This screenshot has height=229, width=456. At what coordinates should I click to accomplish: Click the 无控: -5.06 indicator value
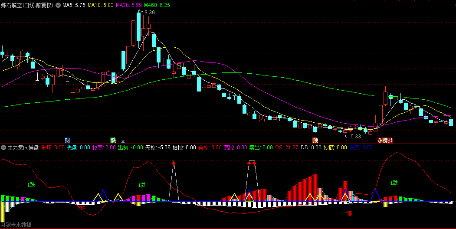157,147
